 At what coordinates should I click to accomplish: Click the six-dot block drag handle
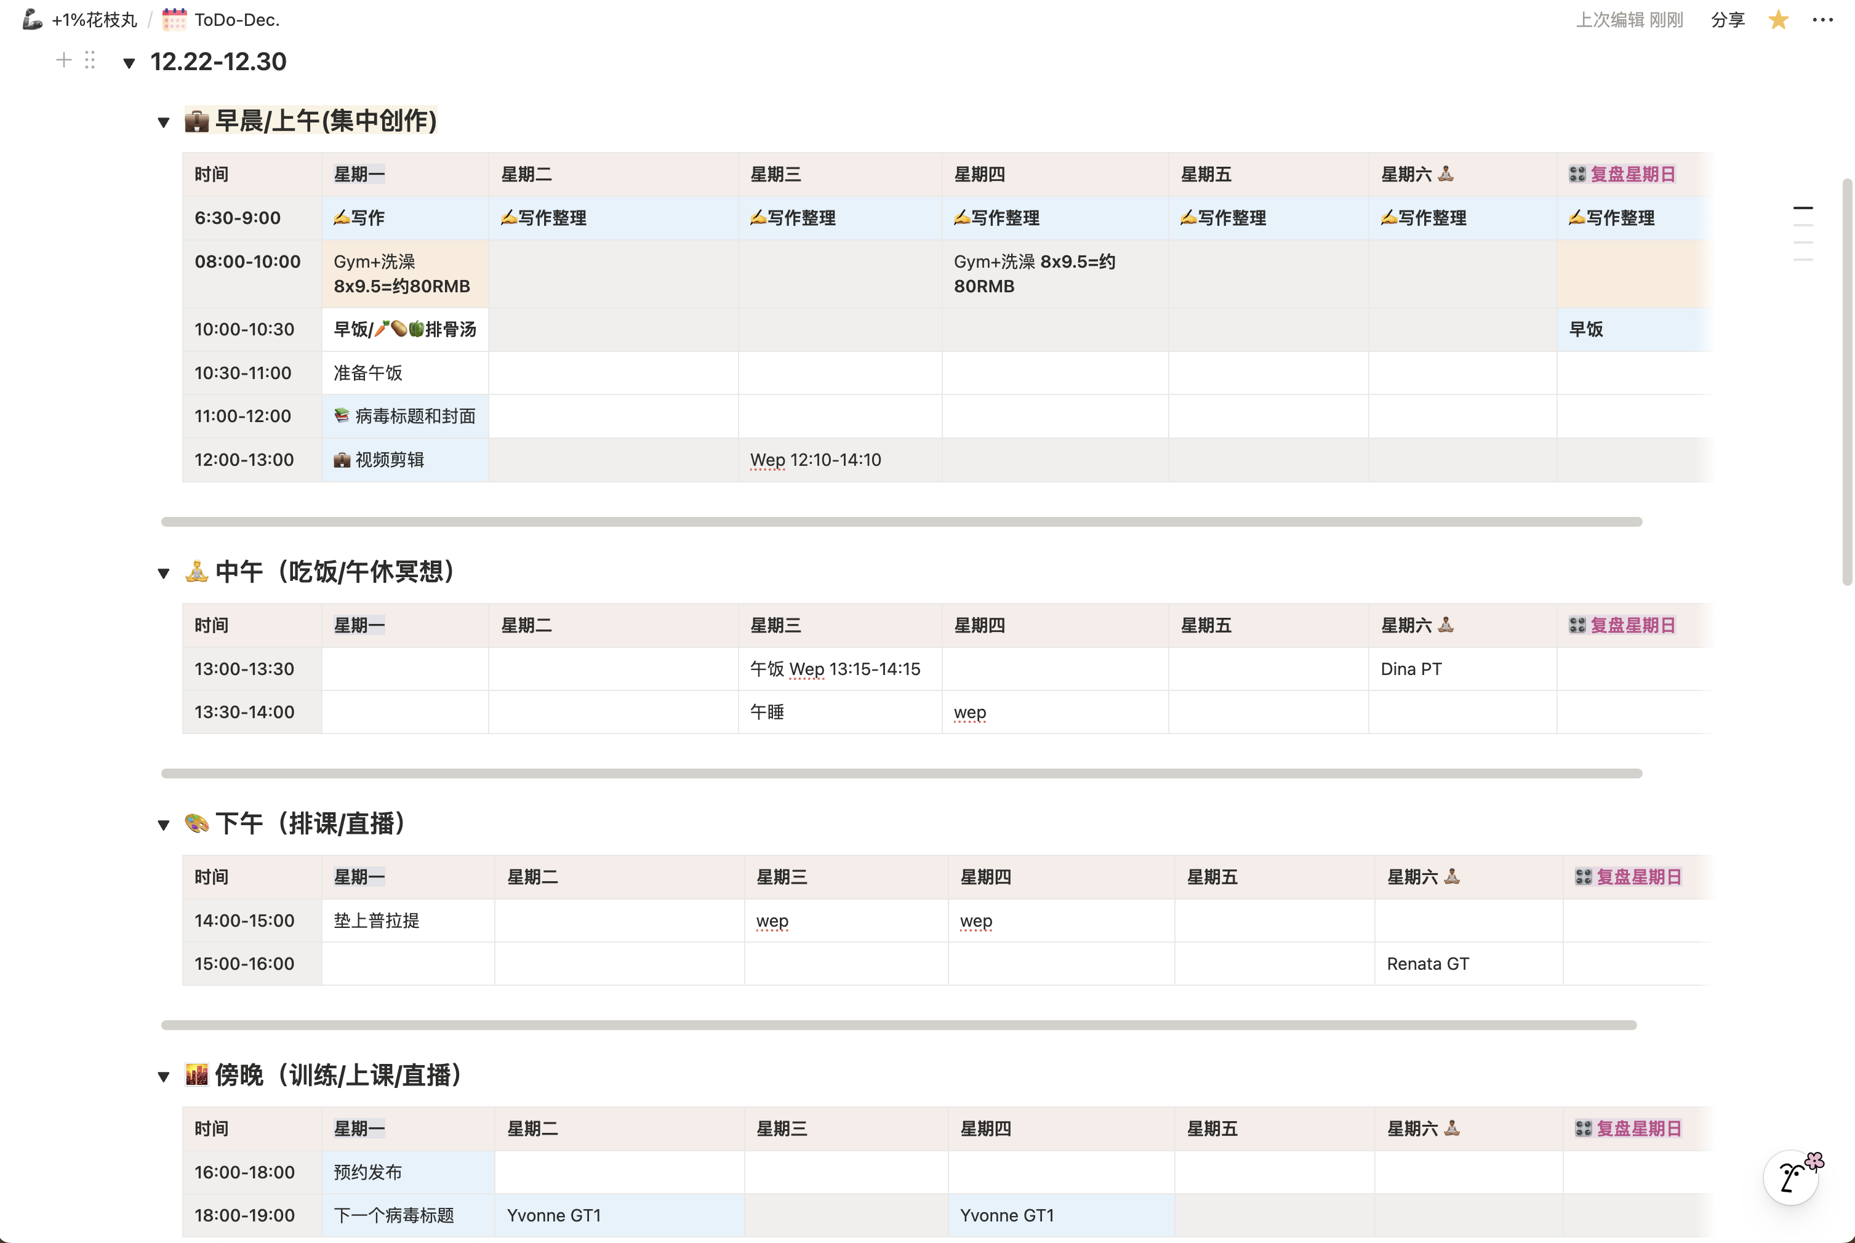[90, 60]
